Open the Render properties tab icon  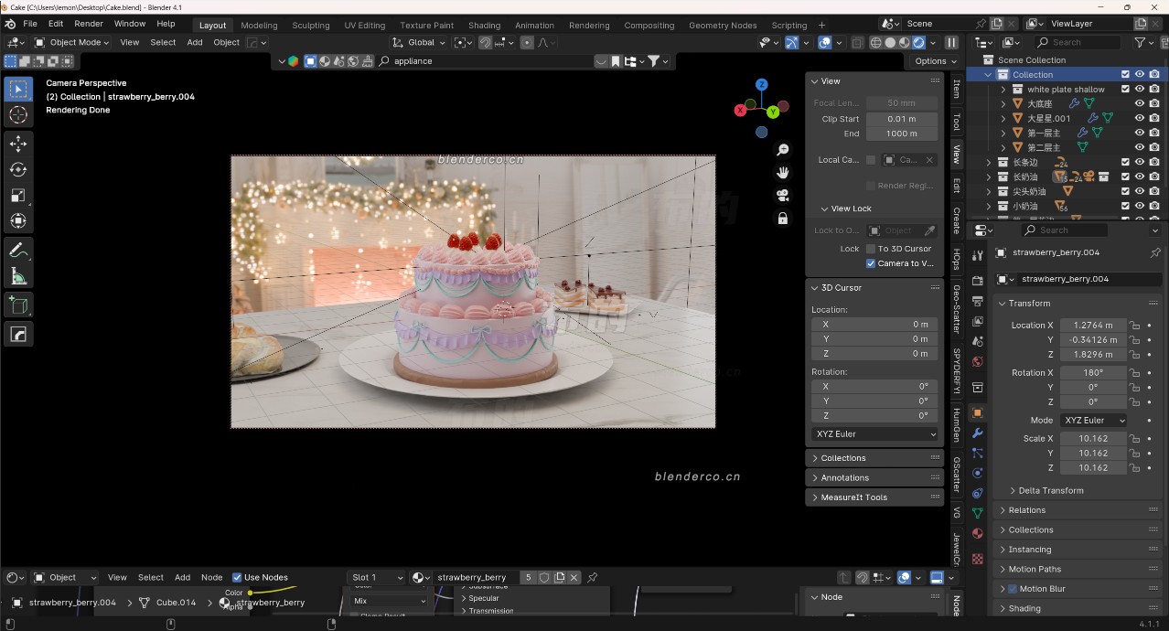point(978,281)
